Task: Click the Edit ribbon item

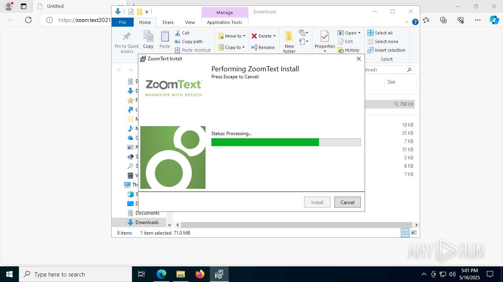Action: (345, 42)
